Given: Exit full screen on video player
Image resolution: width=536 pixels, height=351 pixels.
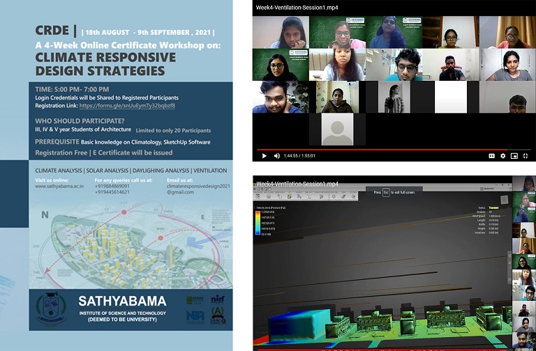Looking at the screenshot, I should coord(526,155).
